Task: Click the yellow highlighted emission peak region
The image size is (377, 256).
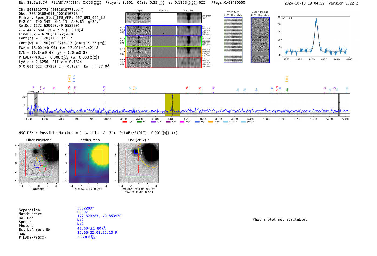Action: [x=172, y=105]
